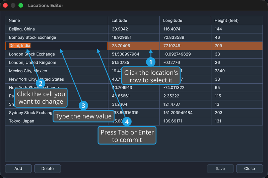Image resolution: width=268 pixels, height=178 pixels.
Task: Click height value 13
Action: point(217,104)
